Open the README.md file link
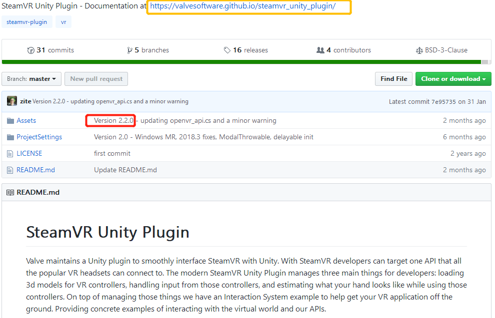The image size is (495, 318). coord(35,170)
